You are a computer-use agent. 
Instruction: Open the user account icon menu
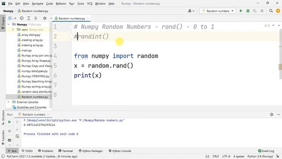191,11
